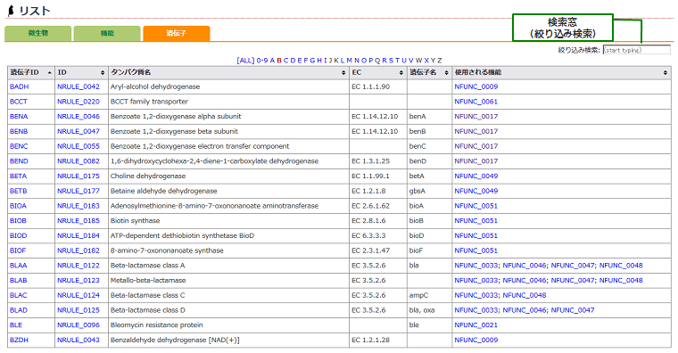Open NRULE_0220 rule link
Viewport: 678px width, 353px height.
[79, 102]
